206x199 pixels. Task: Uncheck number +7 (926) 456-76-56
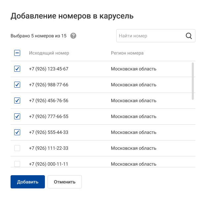(17, 100)
